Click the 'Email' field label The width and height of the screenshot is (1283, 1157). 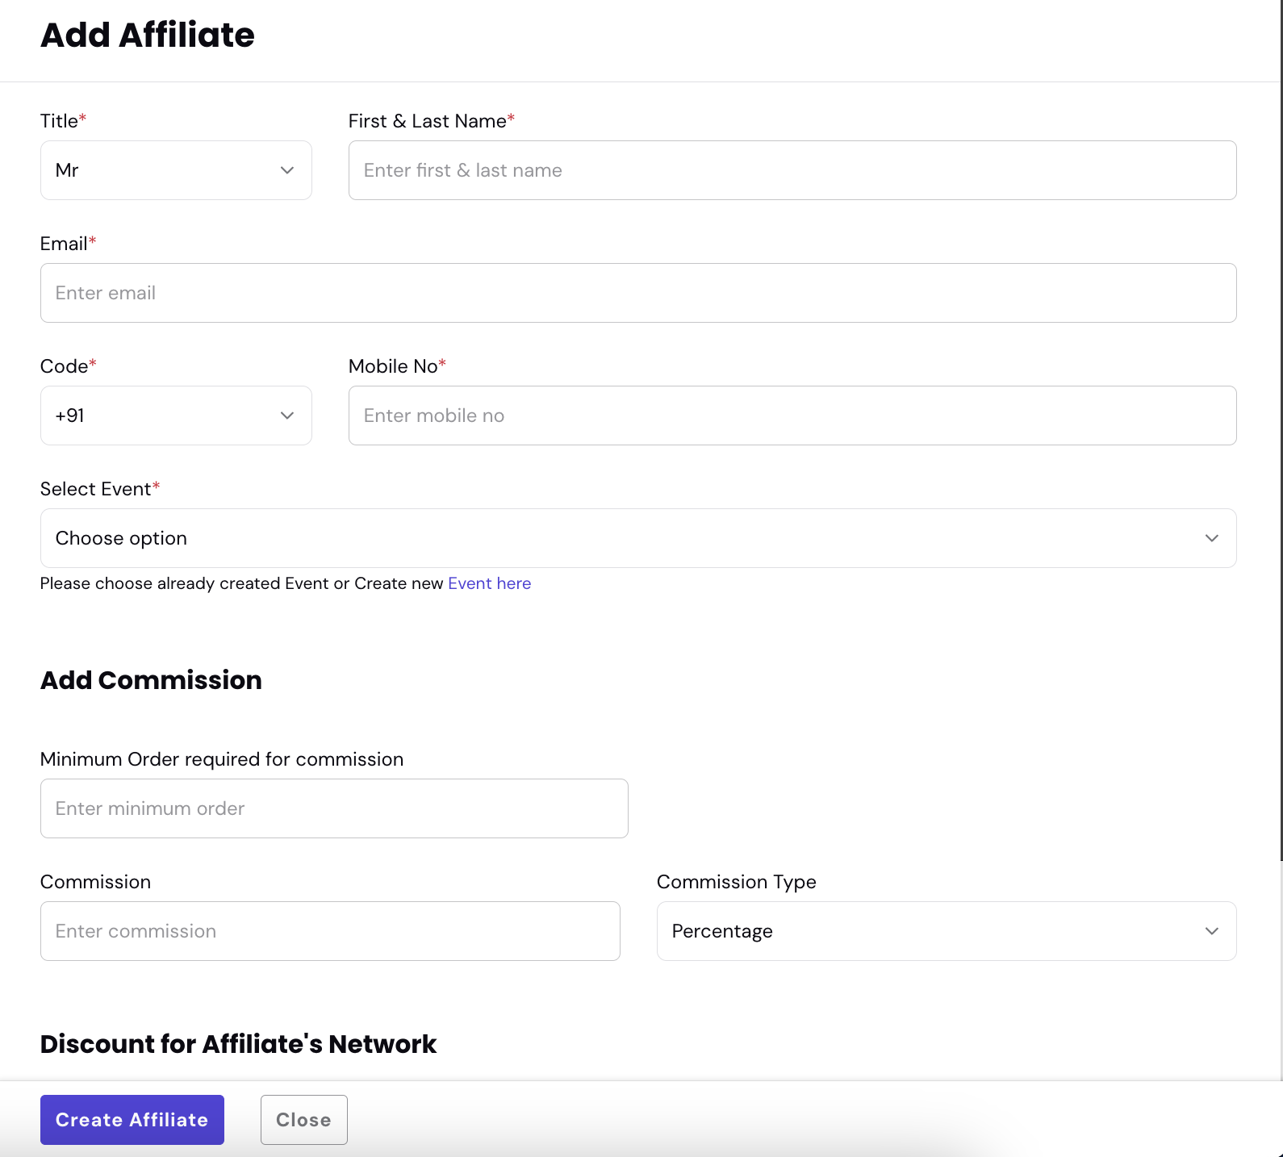click(x=64, y=244)
